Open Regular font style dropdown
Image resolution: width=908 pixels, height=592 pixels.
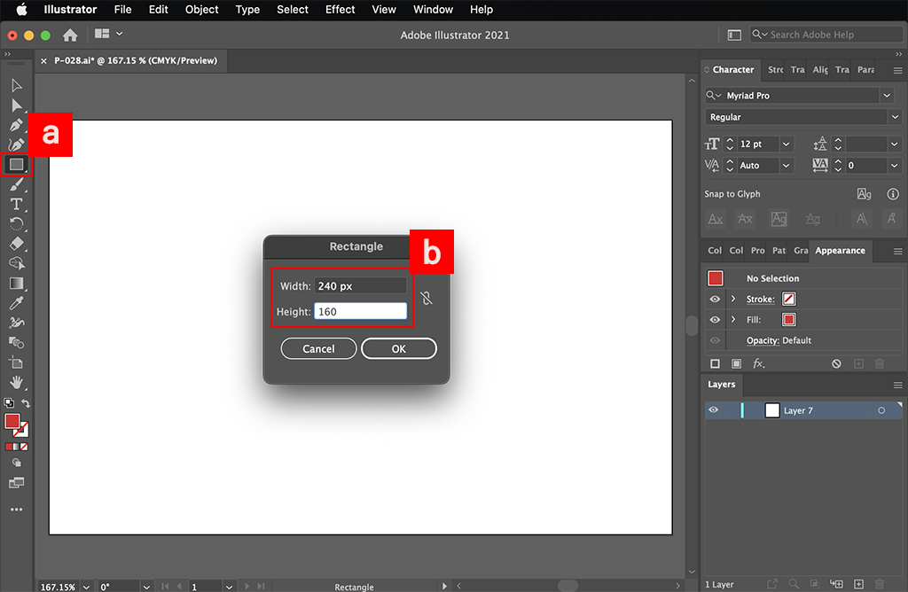click(x=895, y=117)
